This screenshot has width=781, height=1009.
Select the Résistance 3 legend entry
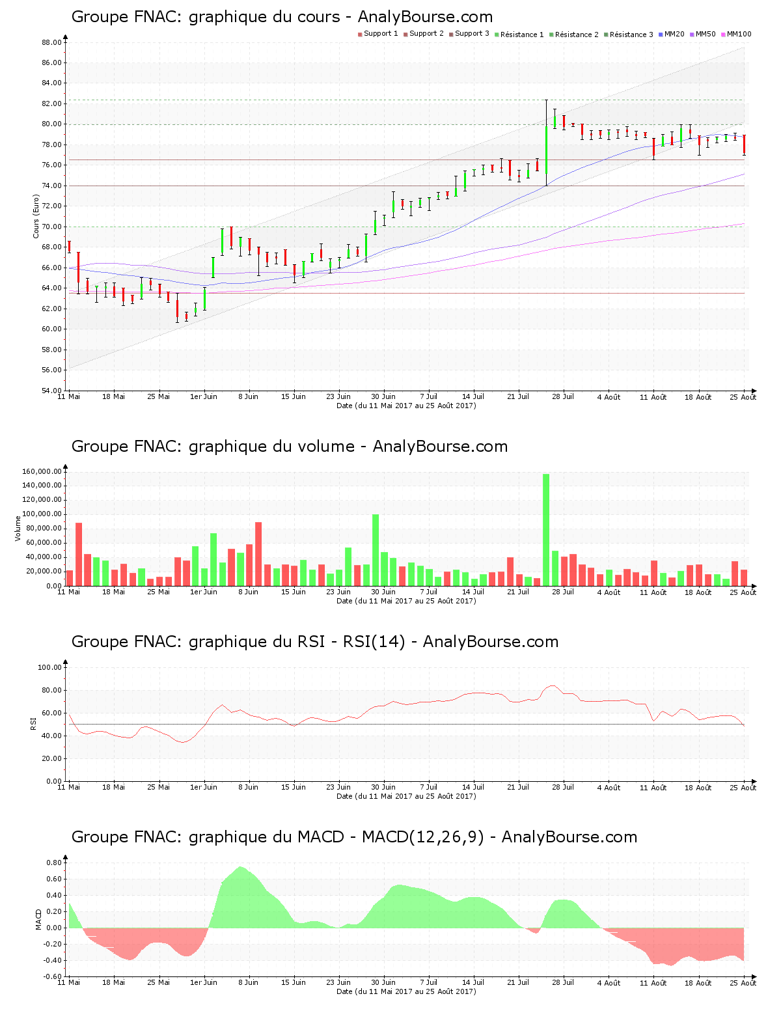click(629, 35)
